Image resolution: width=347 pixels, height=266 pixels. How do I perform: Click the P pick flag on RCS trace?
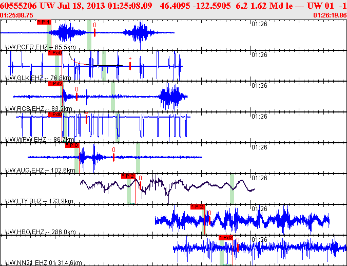56,83
